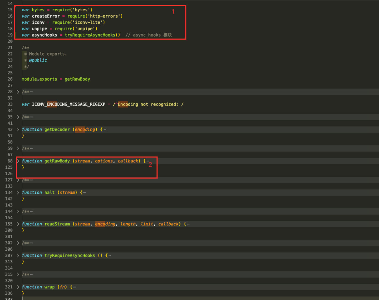Expand the halt function fold arrow
Screen dimensions: 379x300
pos(18,192)
